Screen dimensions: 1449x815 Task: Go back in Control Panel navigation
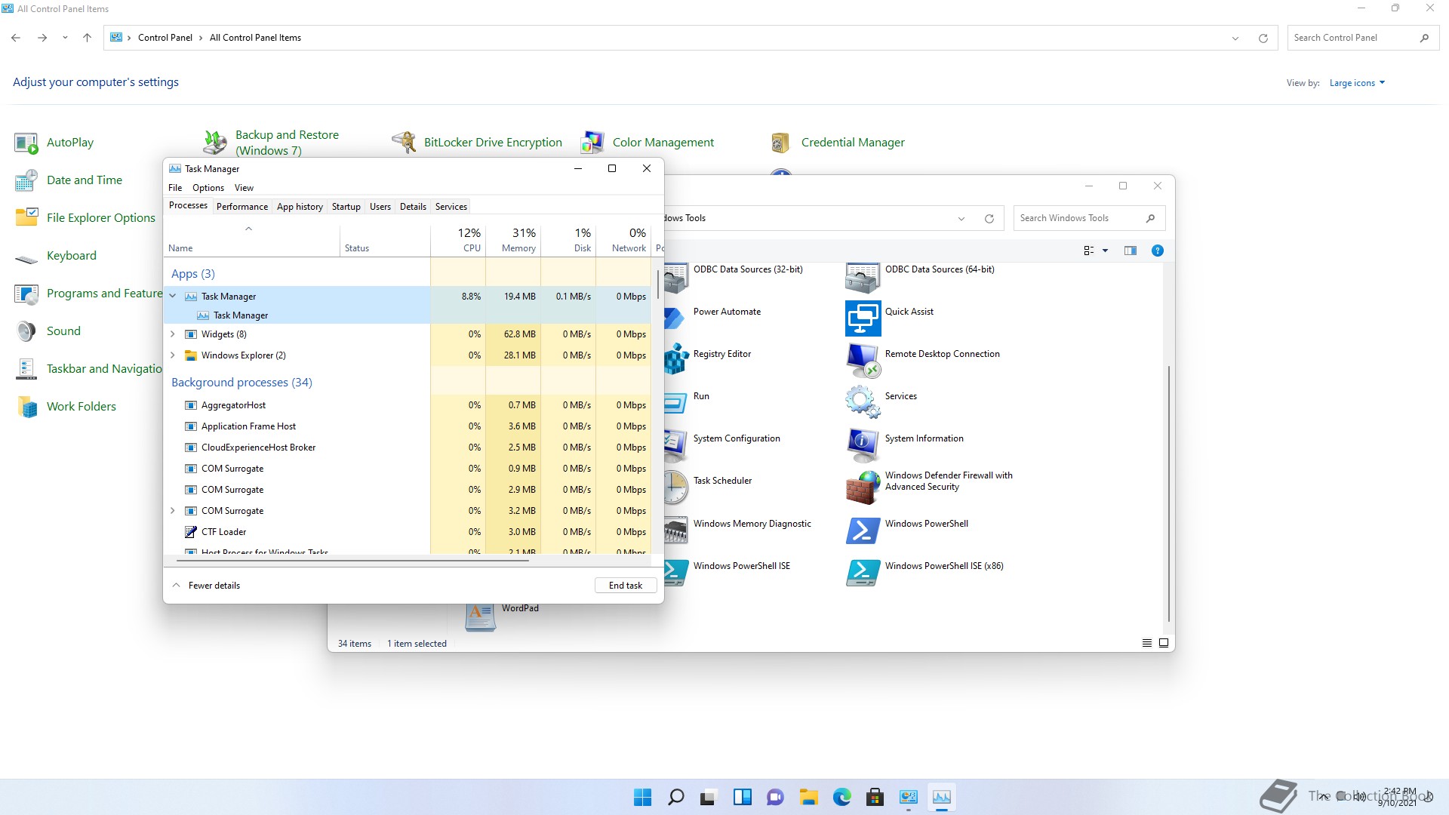(16, 38)
